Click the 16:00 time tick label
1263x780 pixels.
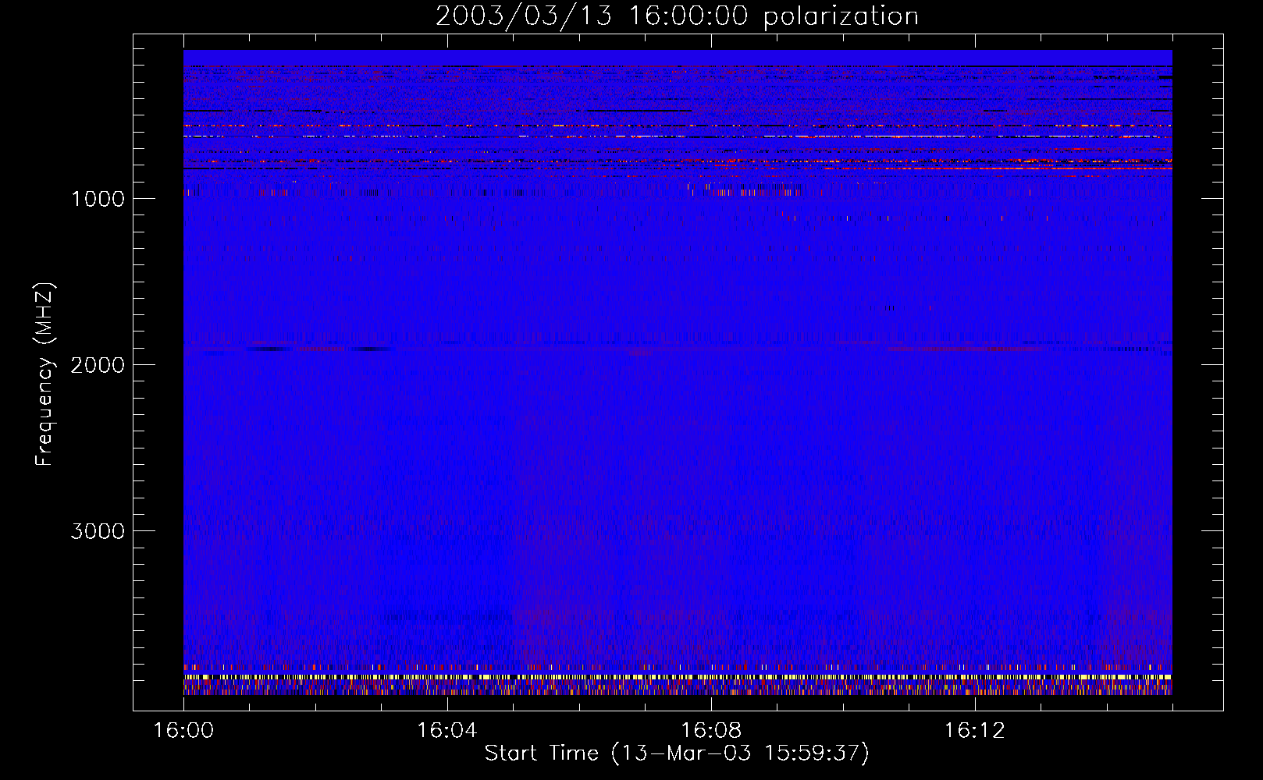coord(183,730)
